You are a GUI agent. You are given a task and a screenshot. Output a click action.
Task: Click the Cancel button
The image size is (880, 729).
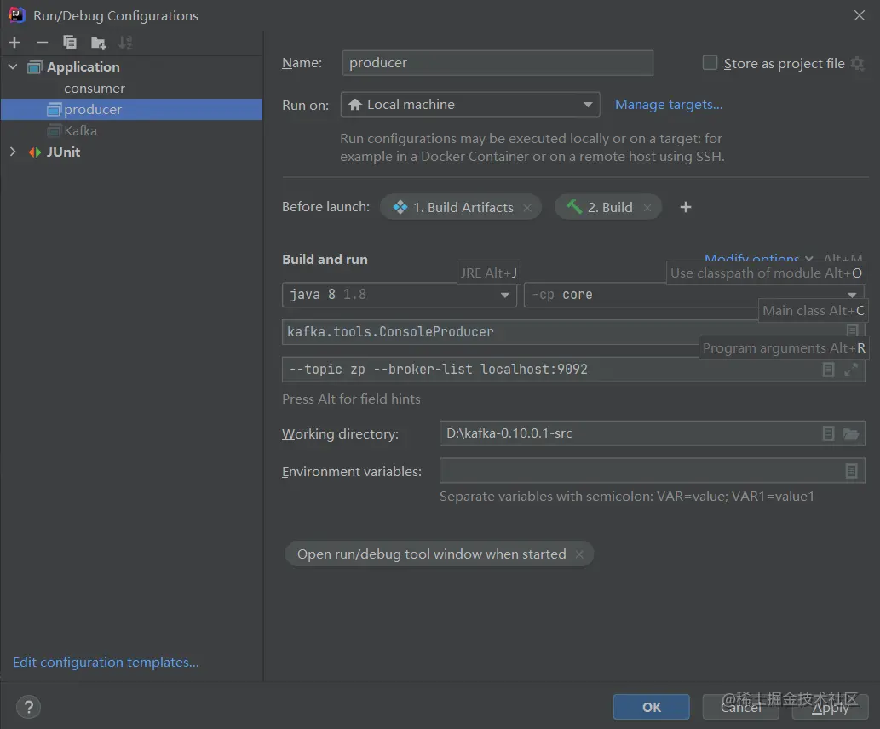pos(741,707)
